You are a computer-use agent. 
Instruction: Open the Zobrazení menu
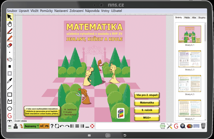coord(77,11)
